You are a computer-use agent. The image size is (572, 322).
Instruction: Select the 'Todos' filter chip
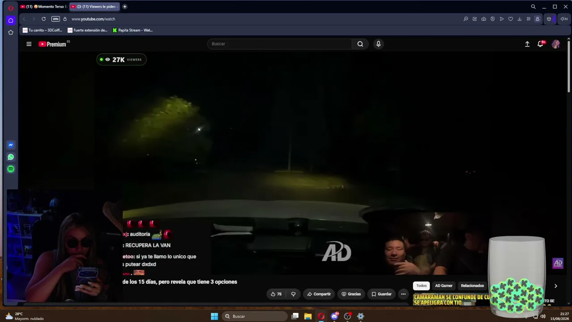coord(421,285)
